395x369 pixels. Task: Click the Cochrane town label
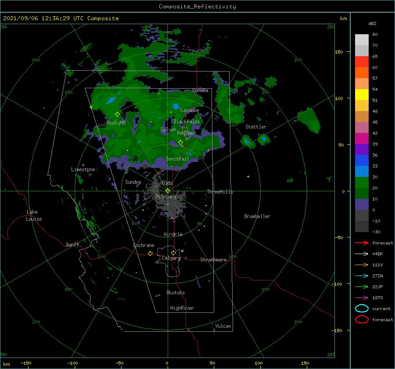point(144,245)
